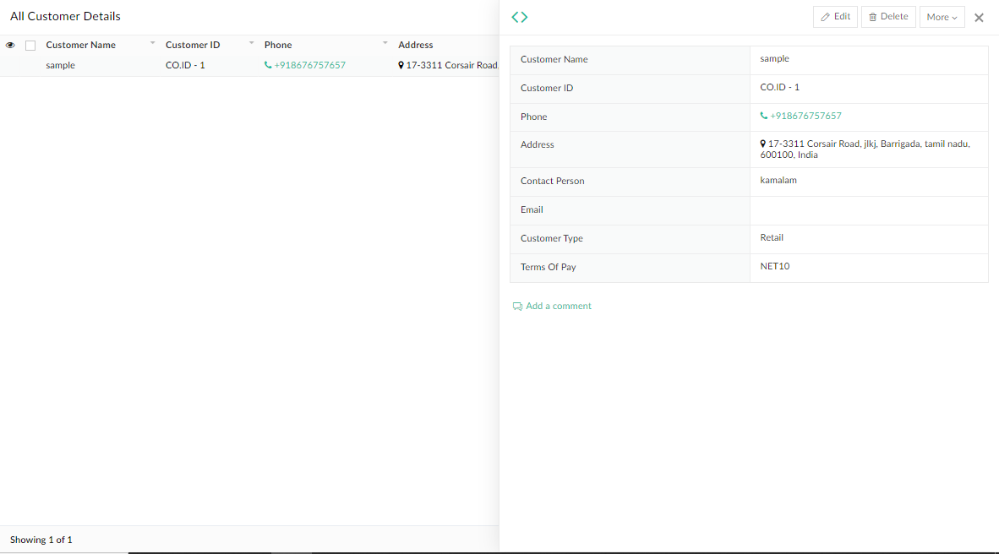Viewport: 999px width, 554px height.
Task: Click the Add a comment link
Action: pos(559,306)
